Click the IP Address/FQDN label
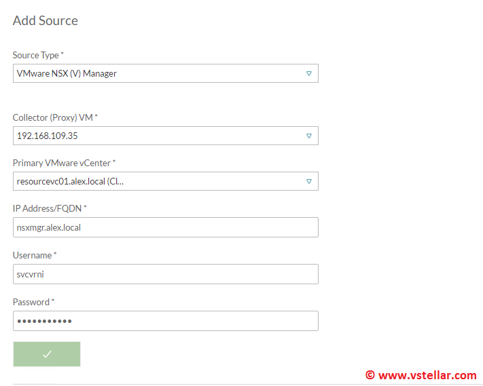 [x=48, y=209]
